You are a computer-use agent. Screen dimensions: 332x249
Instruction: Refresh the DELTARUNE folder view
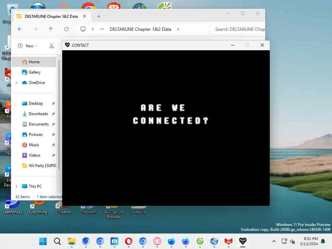coord(66,29)
